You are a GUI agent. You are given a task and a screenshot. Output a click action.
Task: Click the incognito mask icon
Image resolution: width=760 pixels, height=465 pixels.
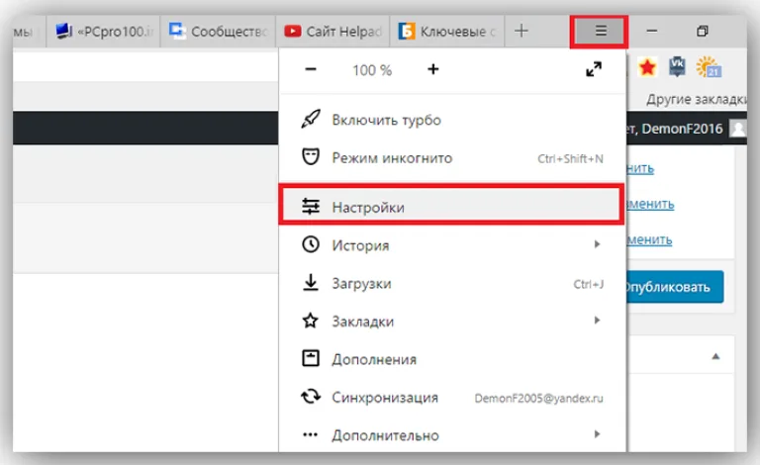(310, 157)
